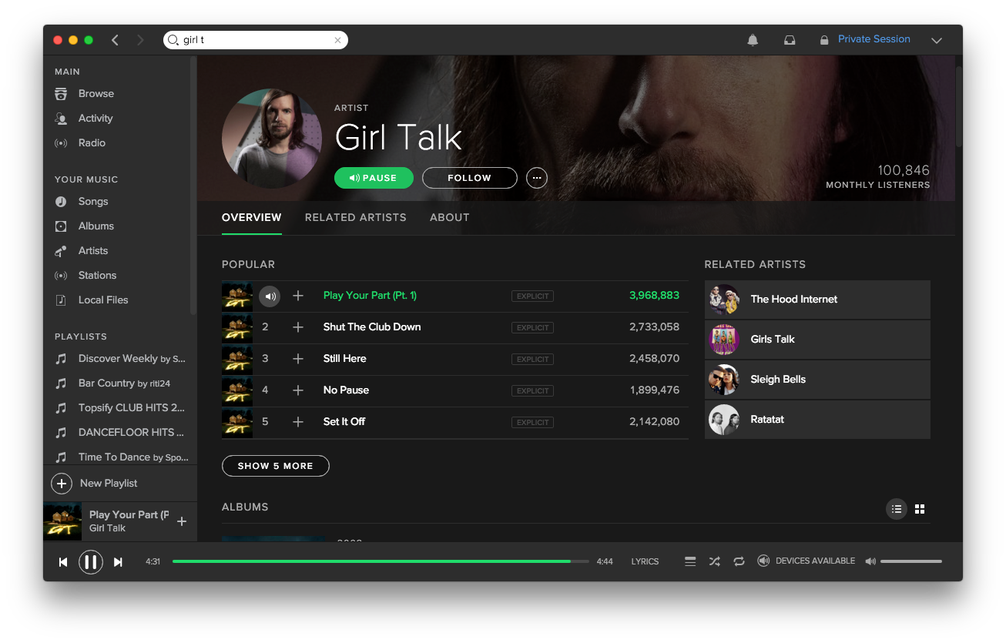
Task: Go back with the left arrow
Action: click(x=115, y=40)
